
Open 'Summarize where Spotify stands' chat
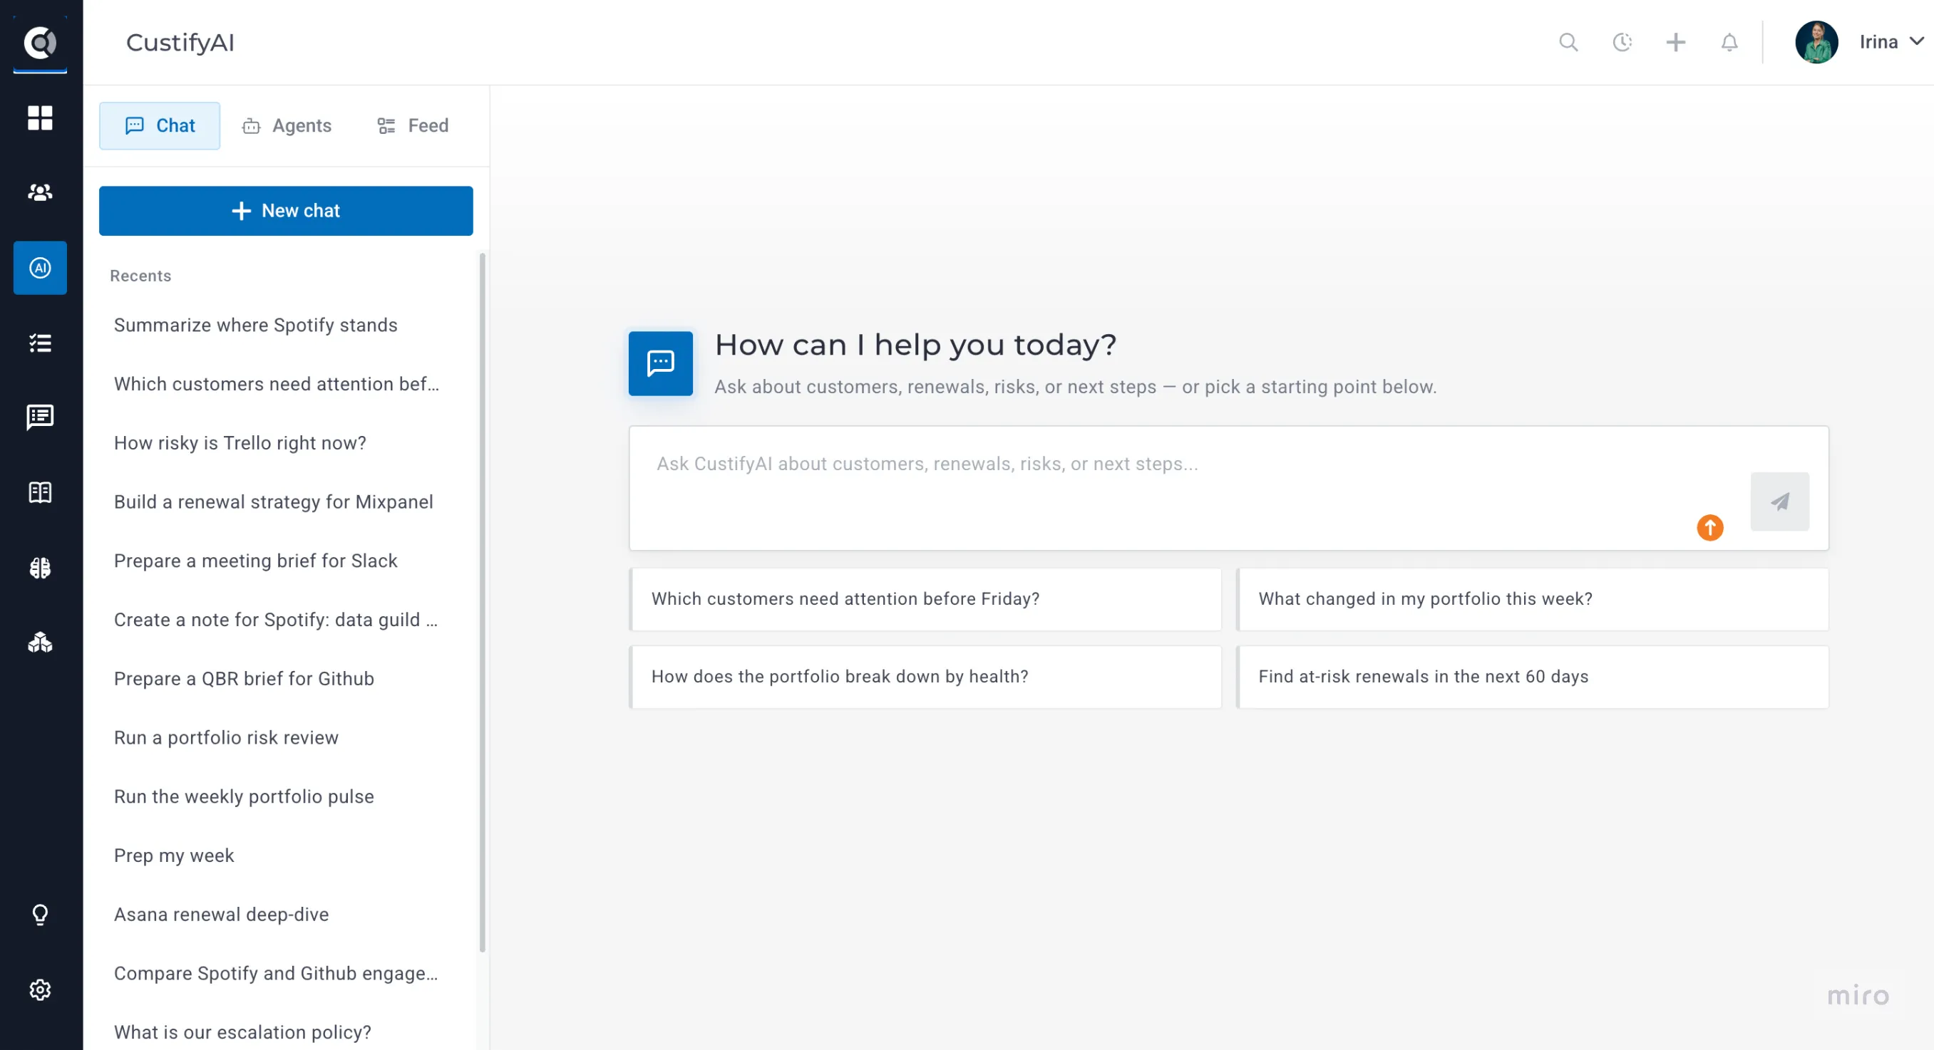256,325
